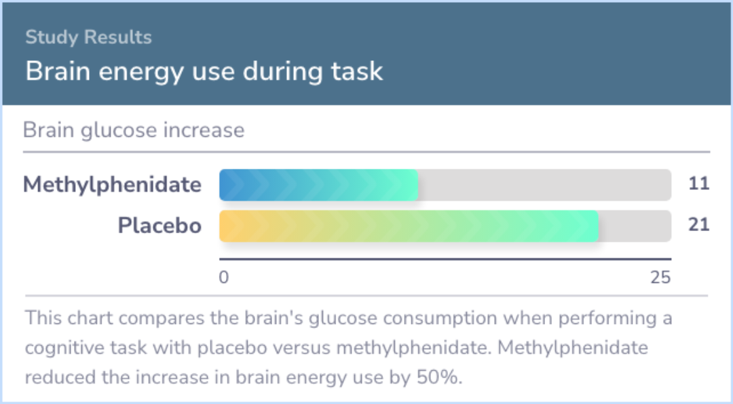Click the "Brain glucose increase" subtitle
The image size is (733, 404).
click(134, 130)
